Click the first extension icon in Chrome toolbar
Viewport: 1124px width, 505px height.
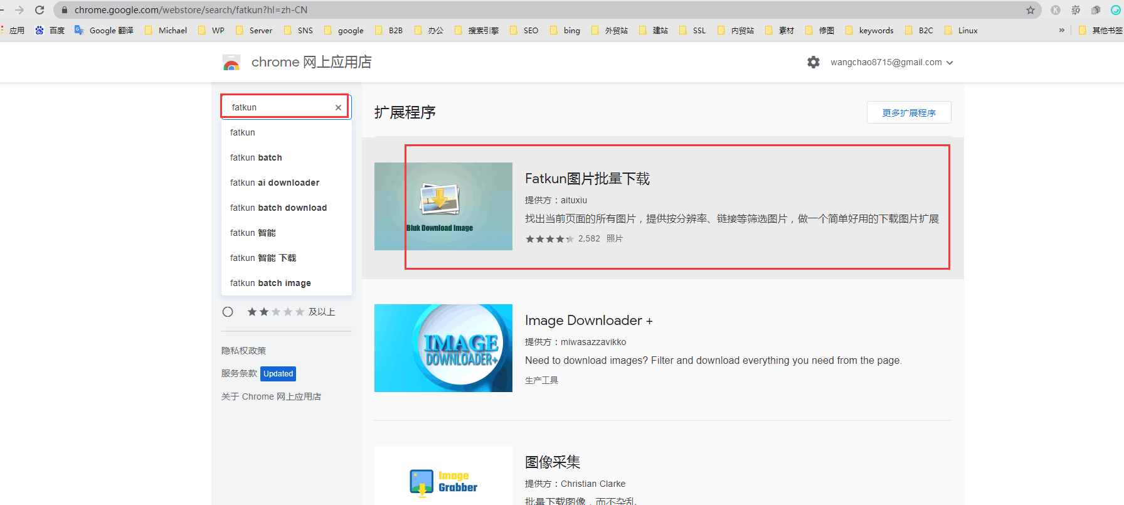coord(1056,10)
